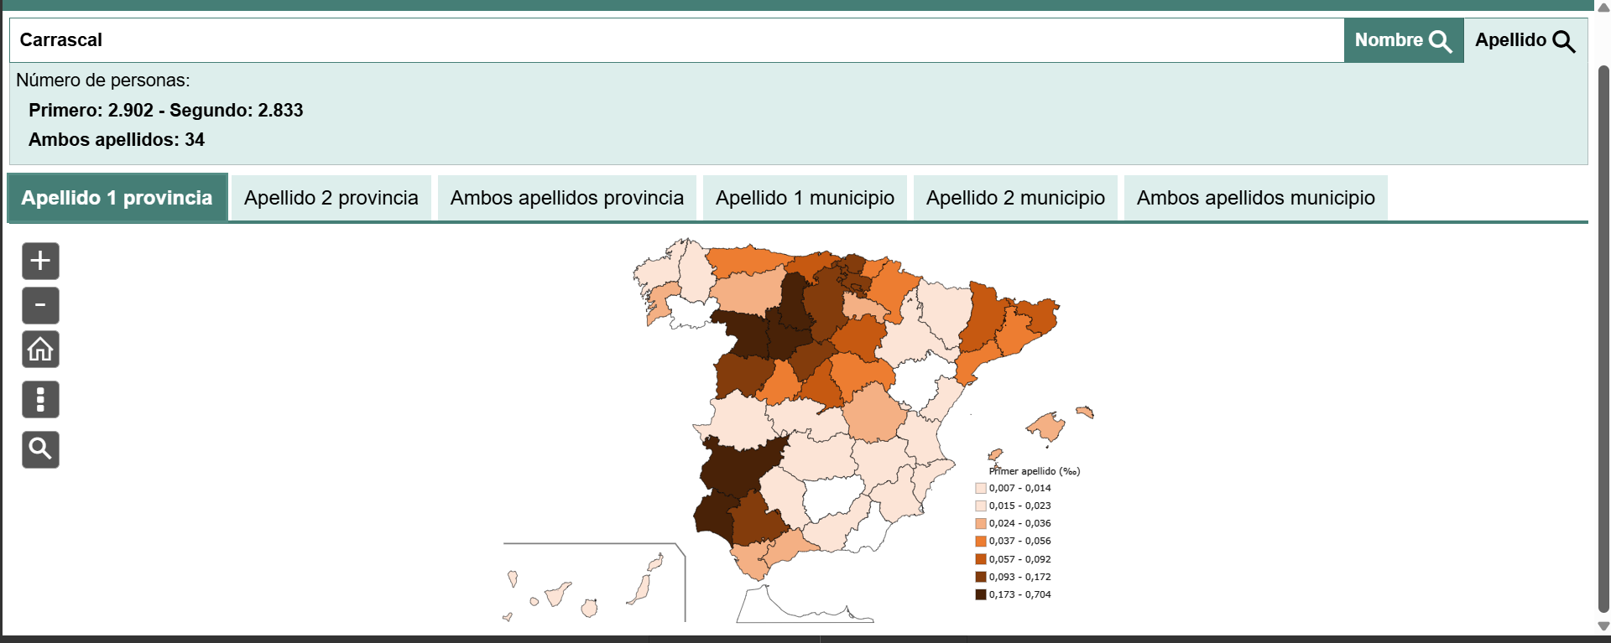Image resolution: width=1611 pixels, height=643 pixels.
Task: Search by Apellido button
Action: coord(1525,40)
